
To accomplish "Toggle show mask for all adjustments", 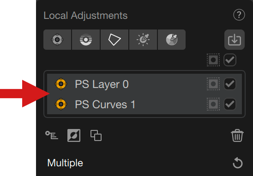I will click(213, 60).
